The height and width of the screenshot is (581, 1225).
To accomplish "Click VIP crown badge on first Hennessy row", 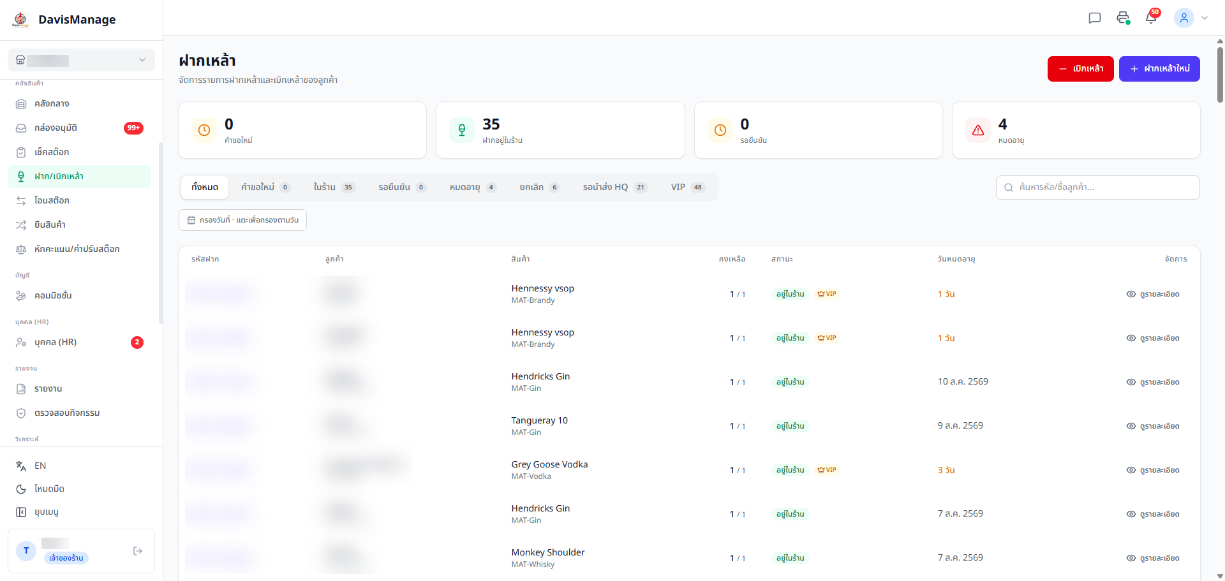I will [x=827, y=294].
